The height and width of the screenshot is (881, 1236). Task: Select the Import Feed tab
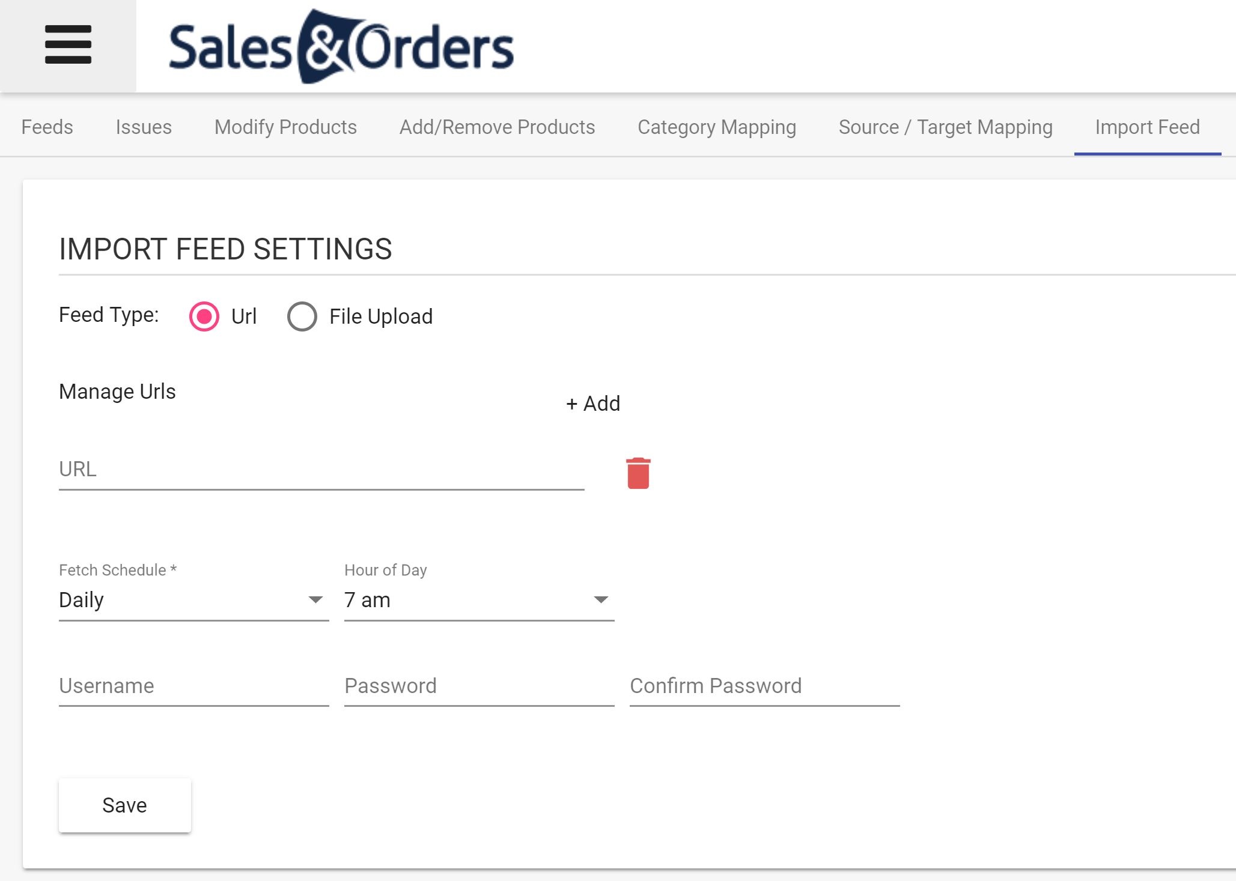(x=1147, y=127)
